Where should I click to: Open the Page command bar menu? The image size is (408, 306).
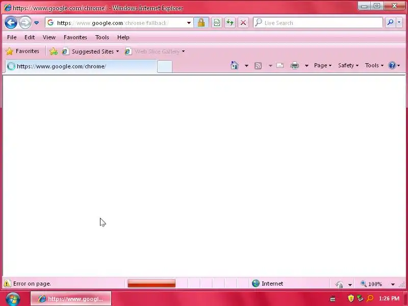323,65
